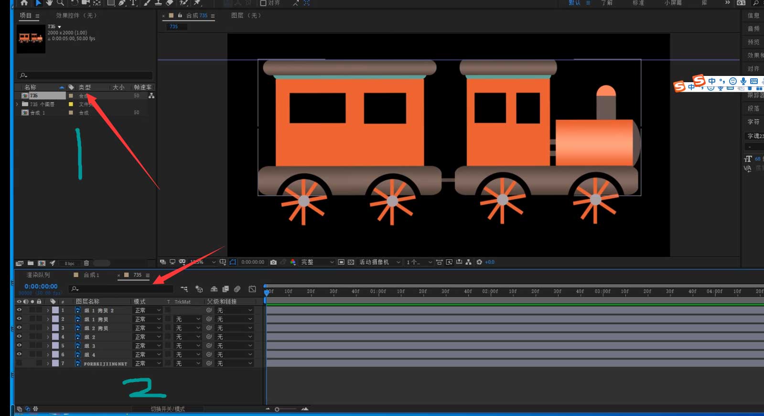Select the Hand tool in toolbar

click(x=49, y=3)
